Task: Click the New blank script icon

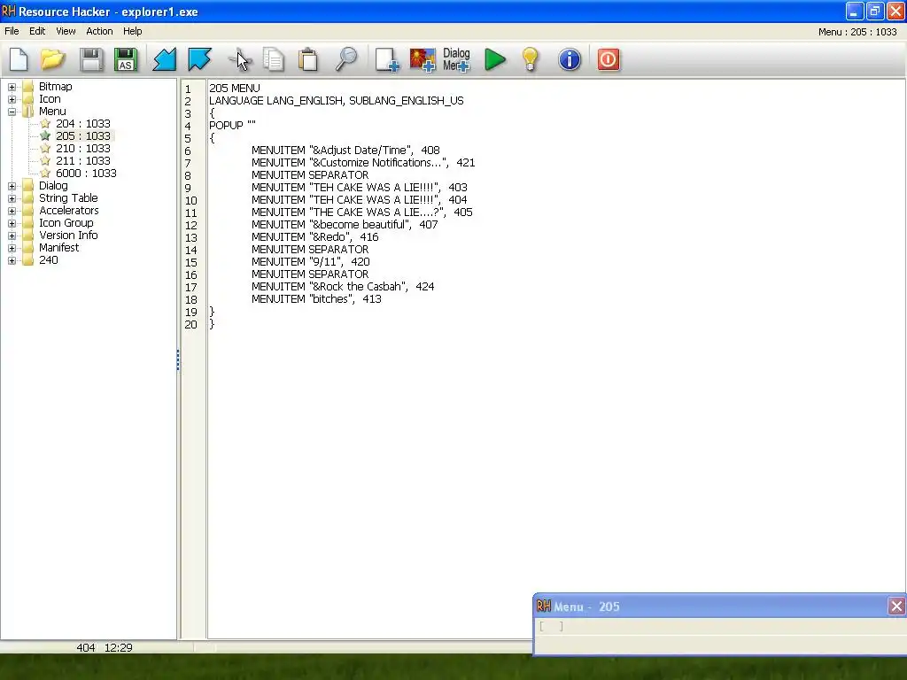Action: pos(19,59)
